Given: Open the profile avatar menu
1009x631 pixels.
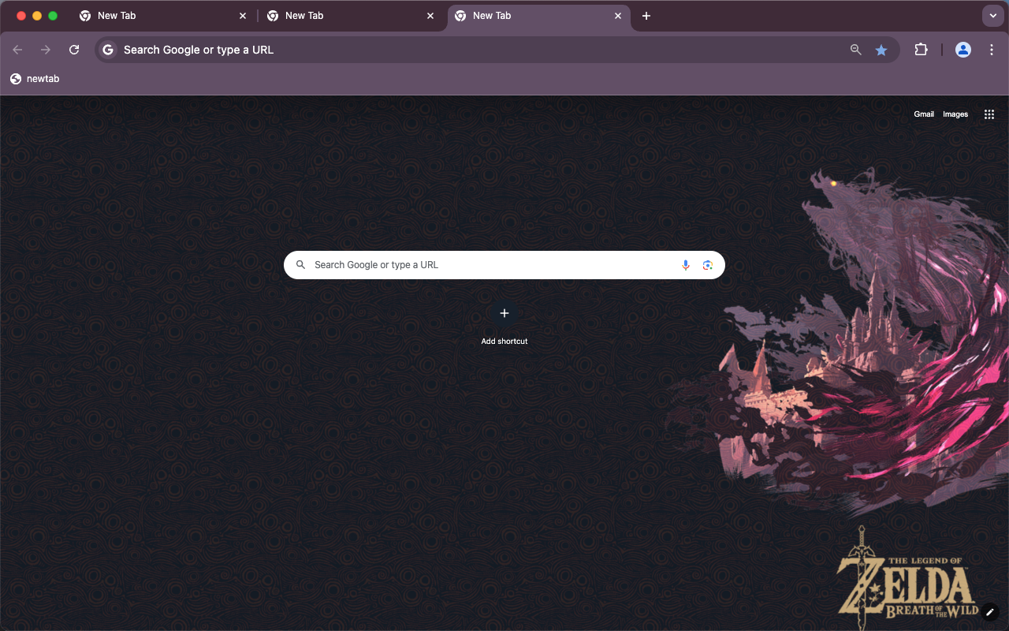Looking at the screenshot, I should [x=963, y=50].
